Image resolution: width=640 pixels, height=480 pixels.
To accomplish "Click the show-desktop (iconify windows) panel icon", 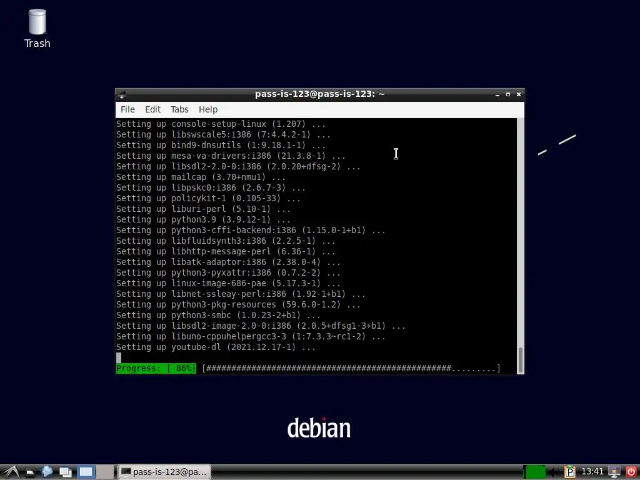I will 65,472.
